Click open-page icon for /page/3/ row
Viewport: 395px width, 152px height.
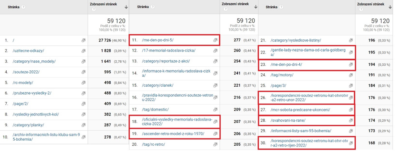point(351,85)
